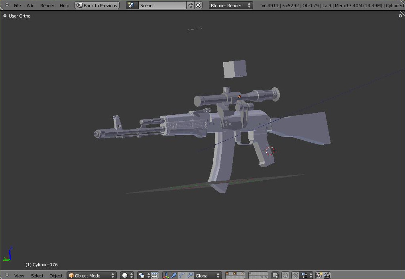The height and width of the screenshot is (279, 405).
Task: Open the viewport shading sphere dropdown
Action: point(127,276)
